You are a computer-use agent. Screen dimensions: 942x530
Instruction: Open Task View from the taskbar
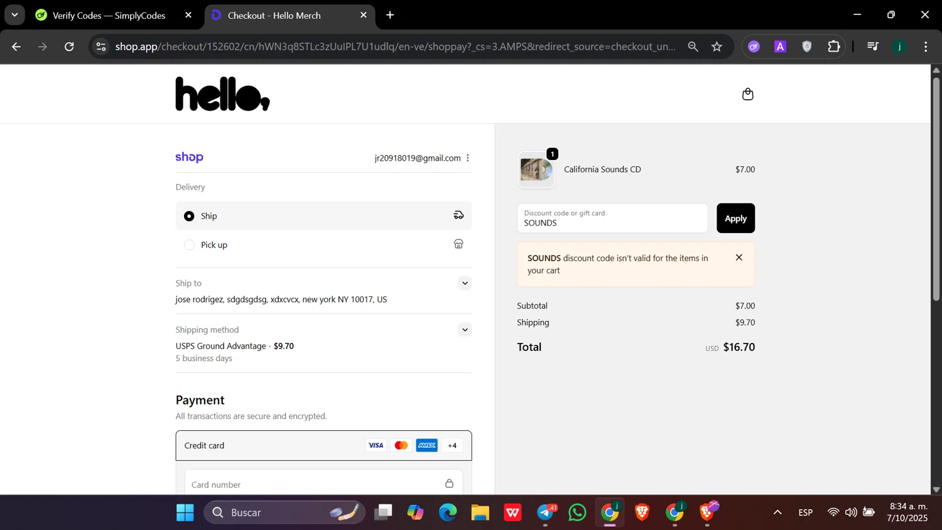383,512
